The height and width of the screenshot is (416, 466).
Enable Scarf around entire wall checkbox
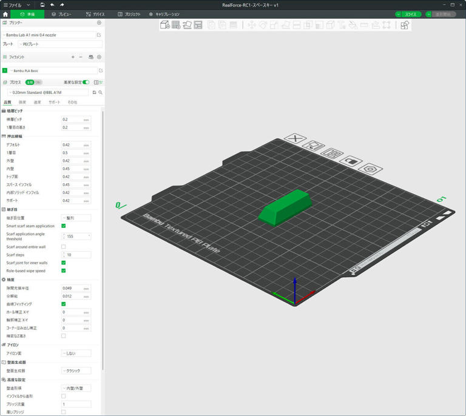pyautogui.click(x=64, y=247)
